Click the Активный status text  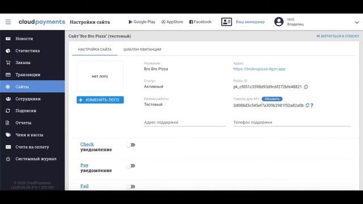click(154, 87)
